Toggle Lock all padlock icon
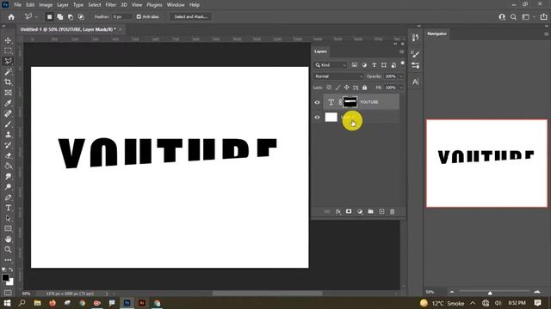 tap(365, 88)
